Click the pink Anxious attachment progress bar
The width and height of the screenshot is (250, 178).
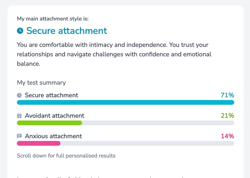[x=38, y=143]
